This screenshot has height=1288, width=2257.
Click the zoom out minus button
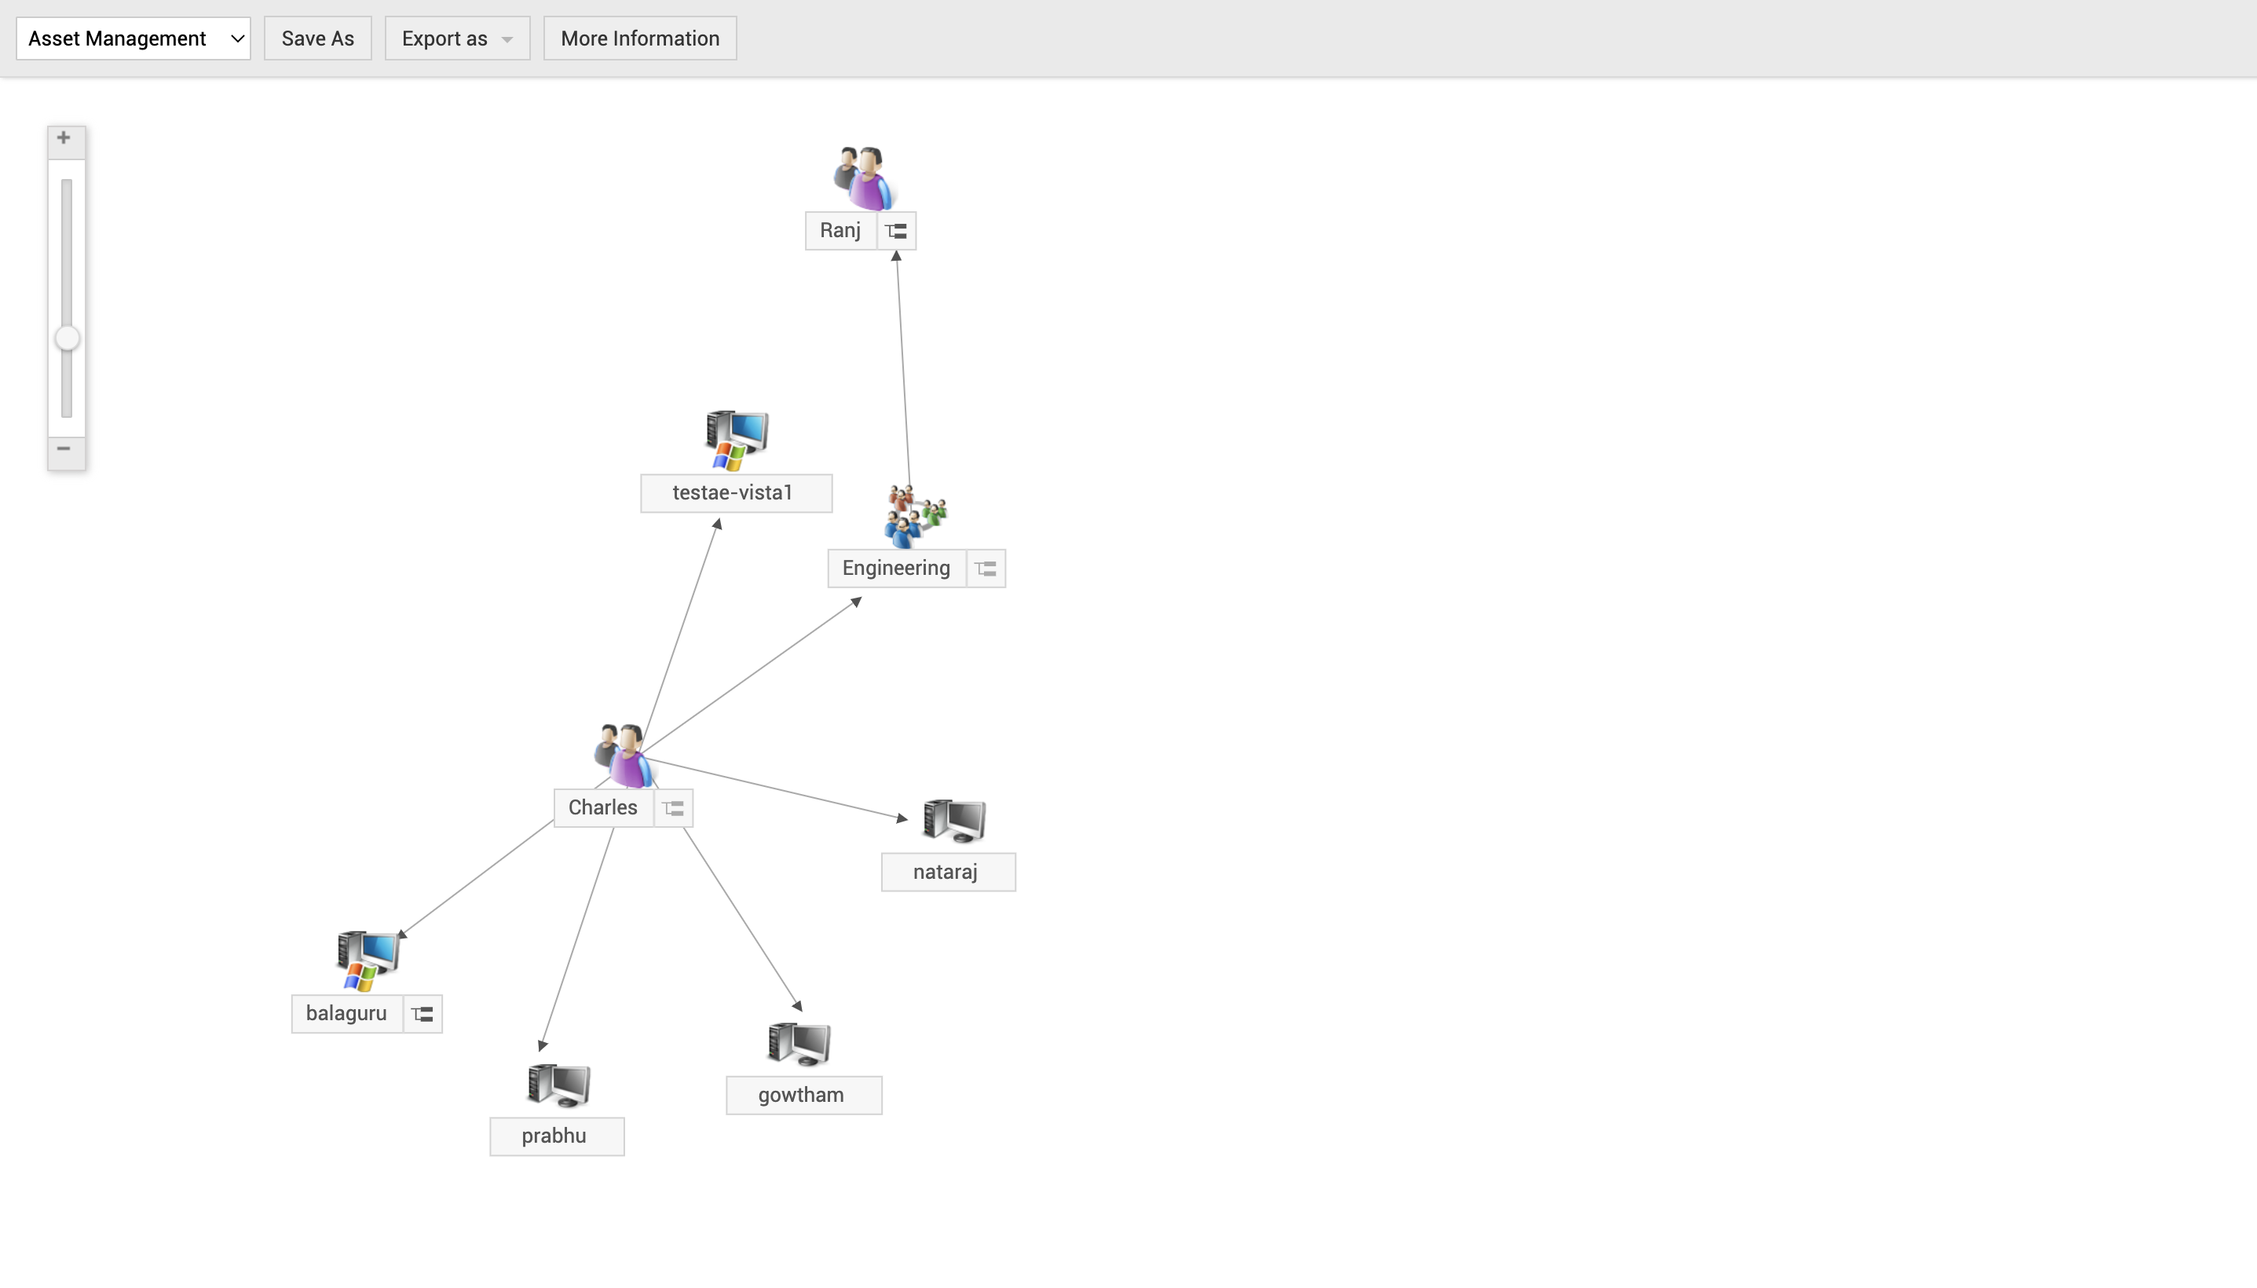pos(64,449)
